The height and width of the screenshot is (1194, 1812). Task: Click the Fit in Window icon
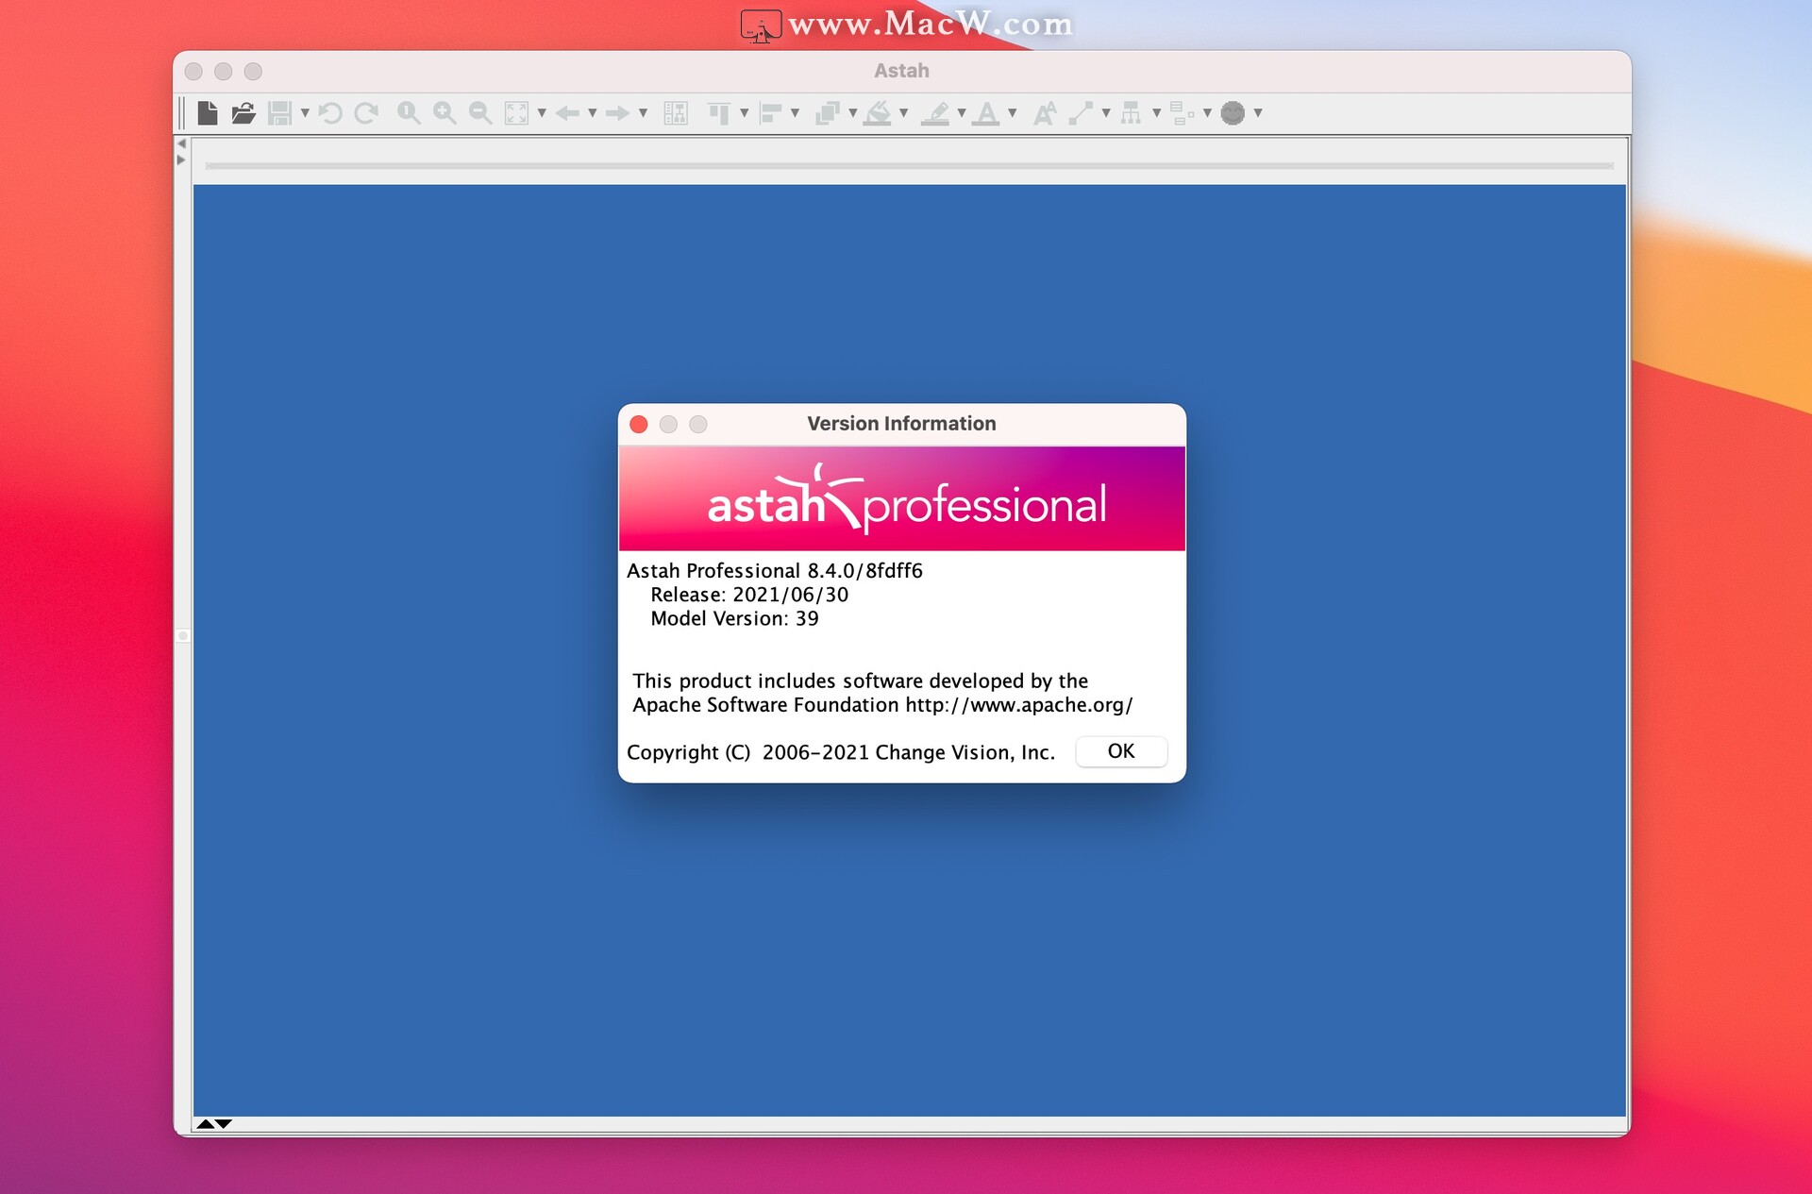click(x=516, y=113)
